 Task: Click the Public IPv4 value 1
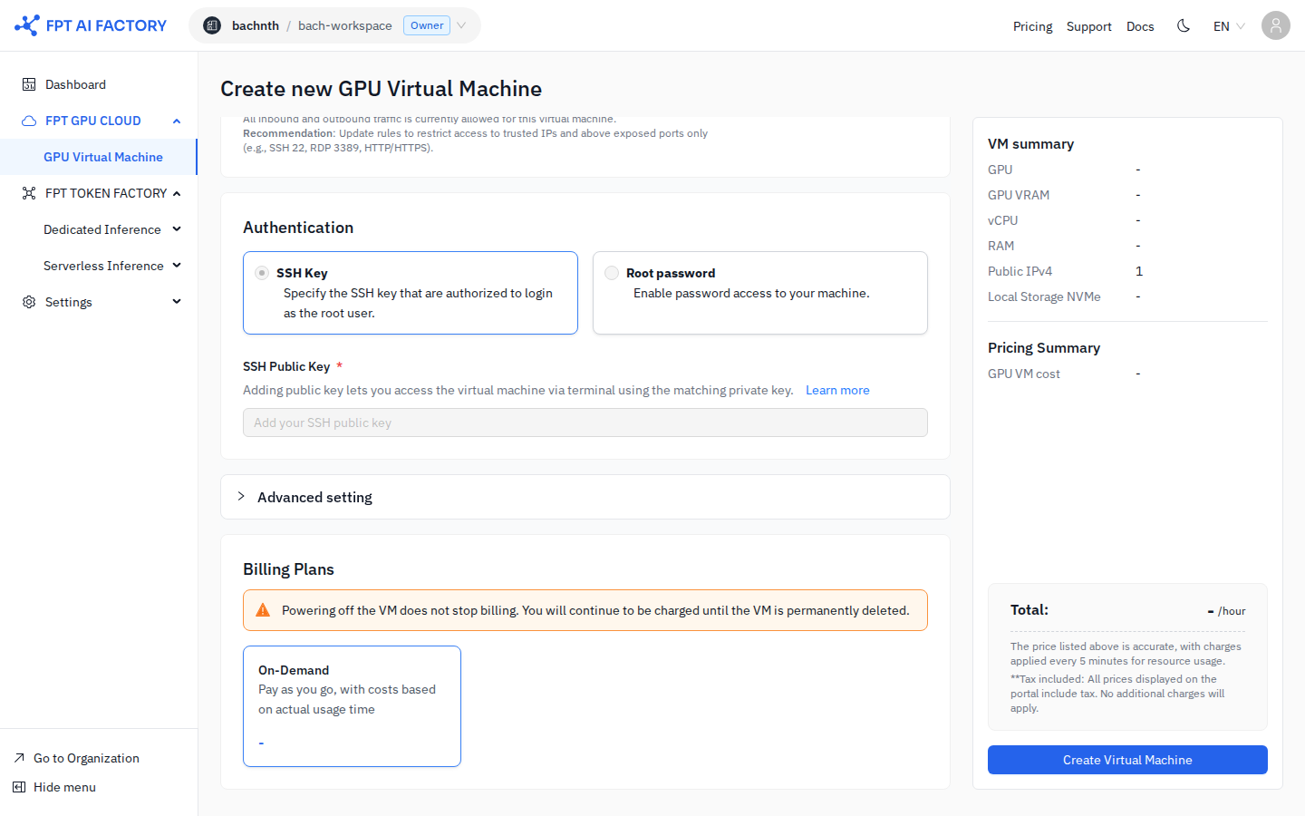click(x=1139, y=271)
